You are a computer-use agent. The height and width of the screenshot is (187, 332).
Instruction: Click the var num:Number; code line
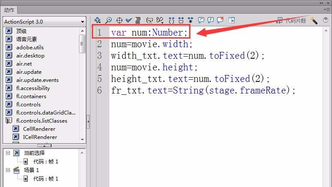(149, 33)
